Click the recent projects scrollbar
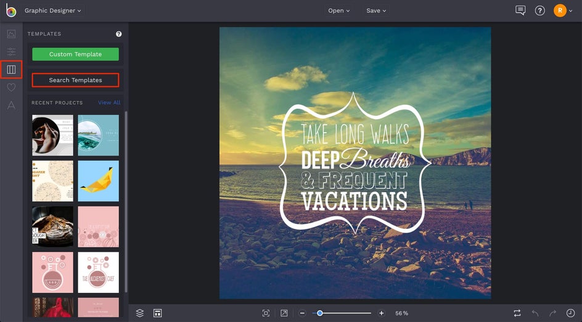The width and height of the screenshot is (582, 322). (x=126, y=202)
